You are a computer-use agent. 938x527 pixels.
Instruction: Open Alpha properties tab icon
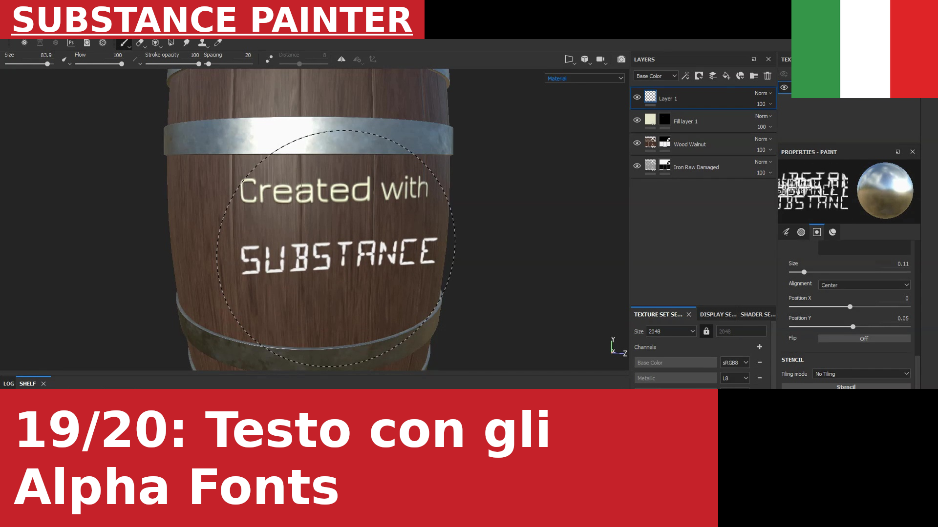click(x=801, y=232)
